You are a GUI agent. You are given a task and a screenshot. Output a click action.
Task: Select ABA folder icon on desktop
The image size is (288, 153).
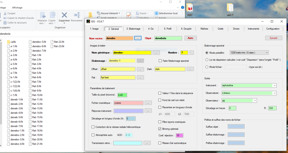pyautogui.click(x=190, y=8)
